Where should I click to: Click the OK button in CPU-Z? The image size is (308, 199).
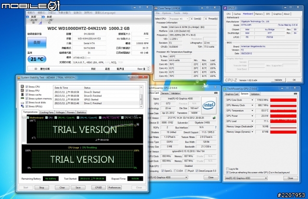click(294, 80)
